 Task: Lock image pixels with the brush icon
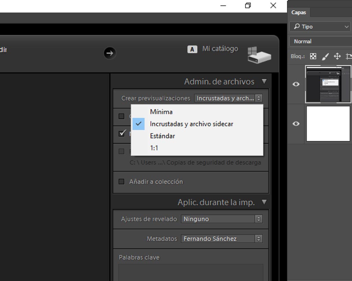[325, 56]
